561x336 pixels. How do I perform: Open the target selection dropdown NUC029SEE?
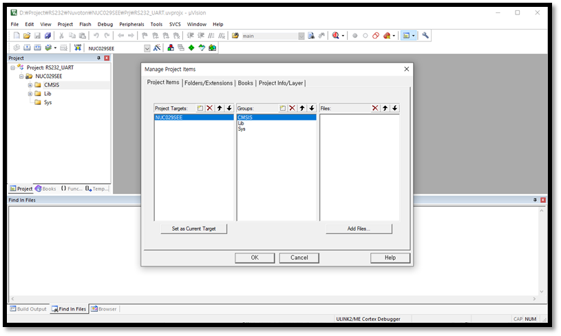tap(147, 48)
